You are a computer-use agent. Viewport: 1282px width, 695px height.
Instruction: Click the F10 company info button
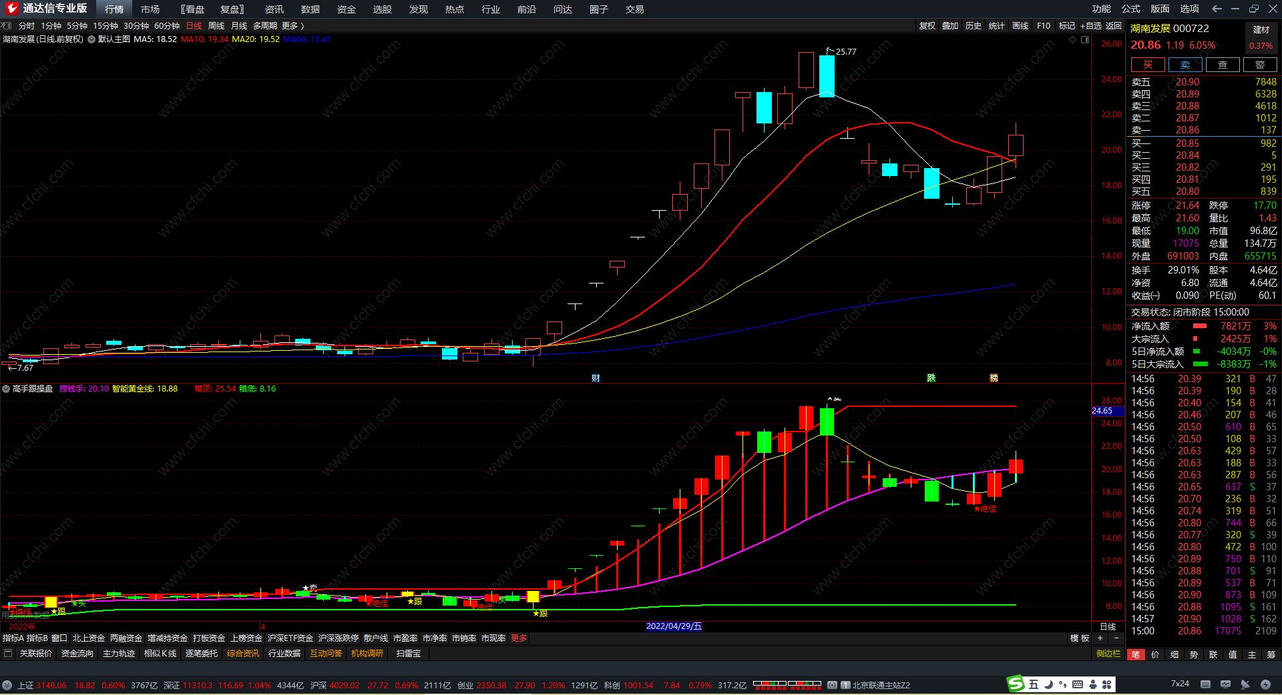(x=1044, y=25)
